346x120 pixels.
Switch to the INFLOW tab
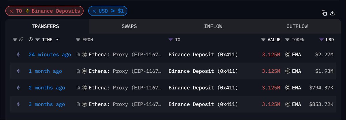[213, 26]
